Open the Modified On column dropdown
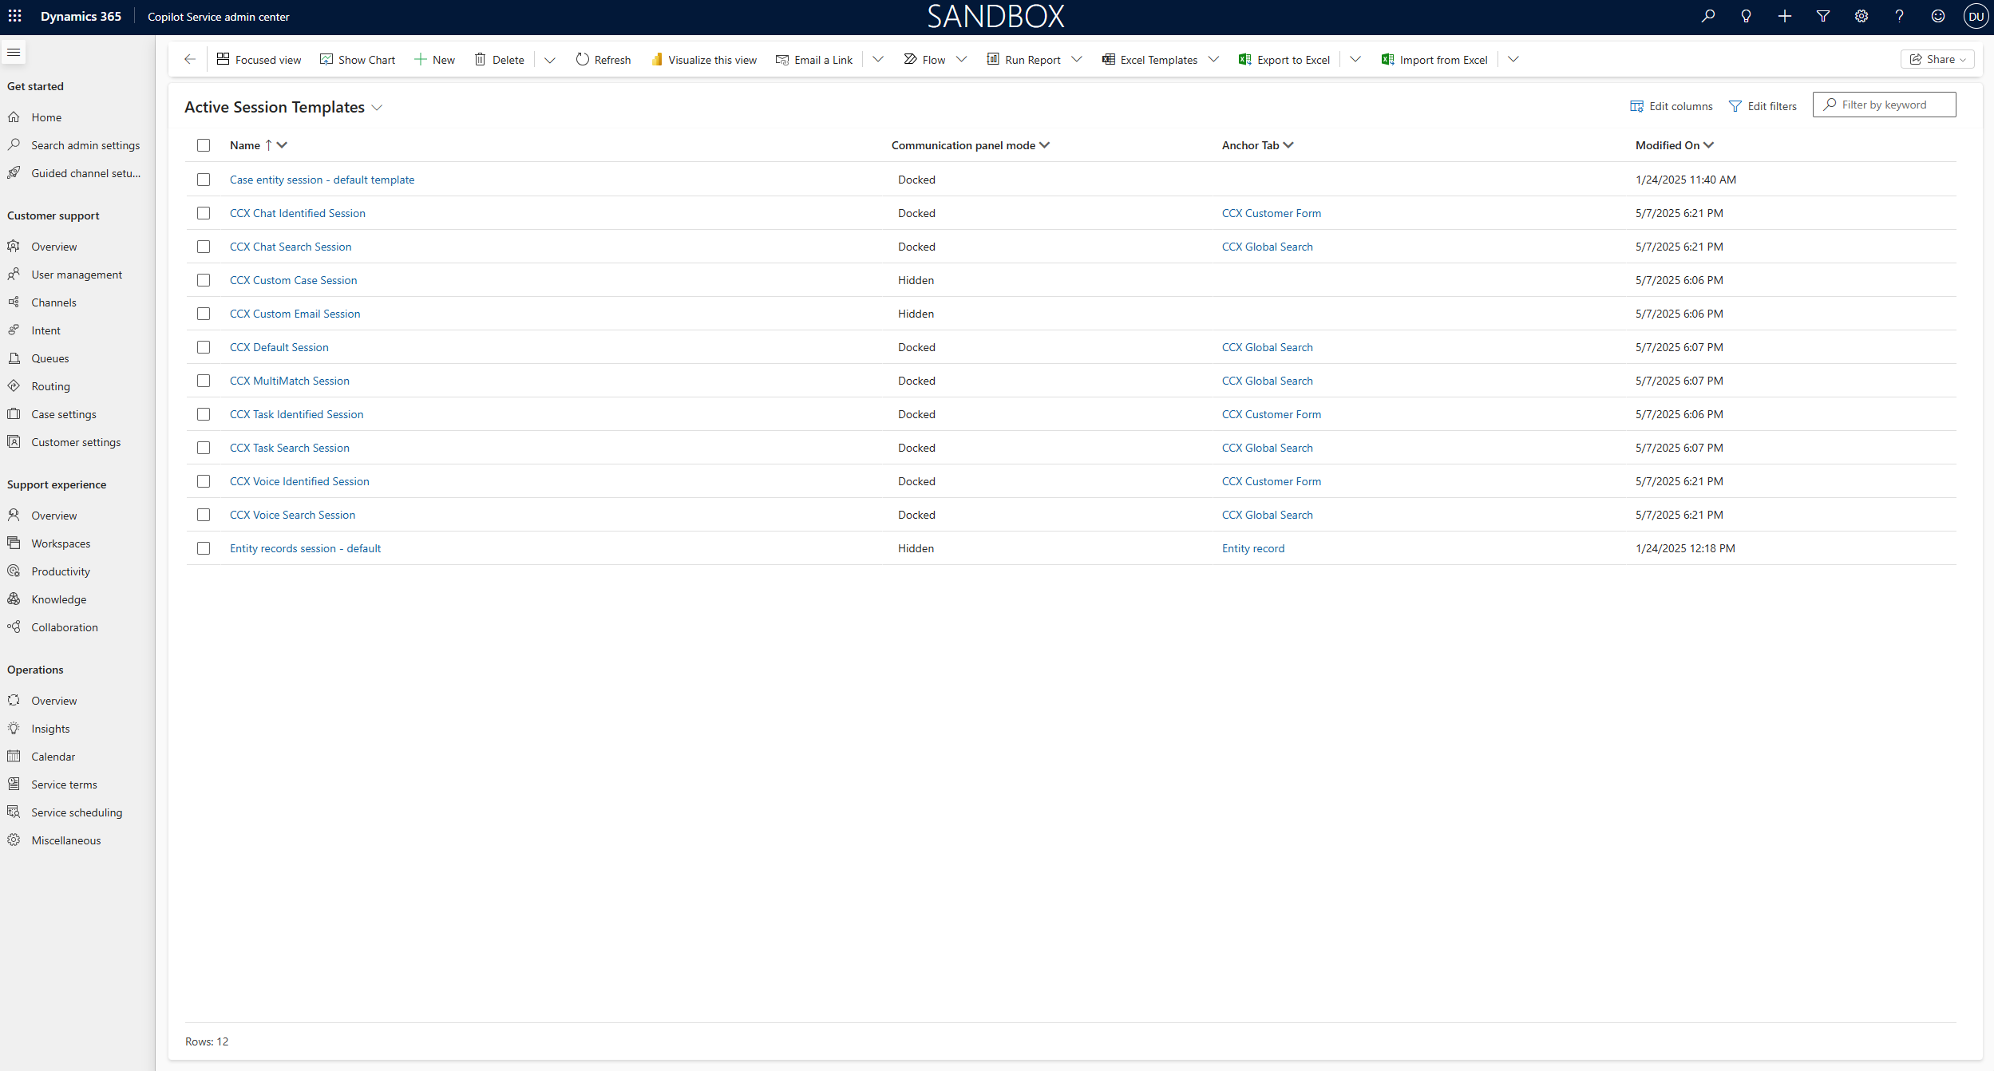The height and width of the screenshot is (1071, 1994). point(1708,145)
